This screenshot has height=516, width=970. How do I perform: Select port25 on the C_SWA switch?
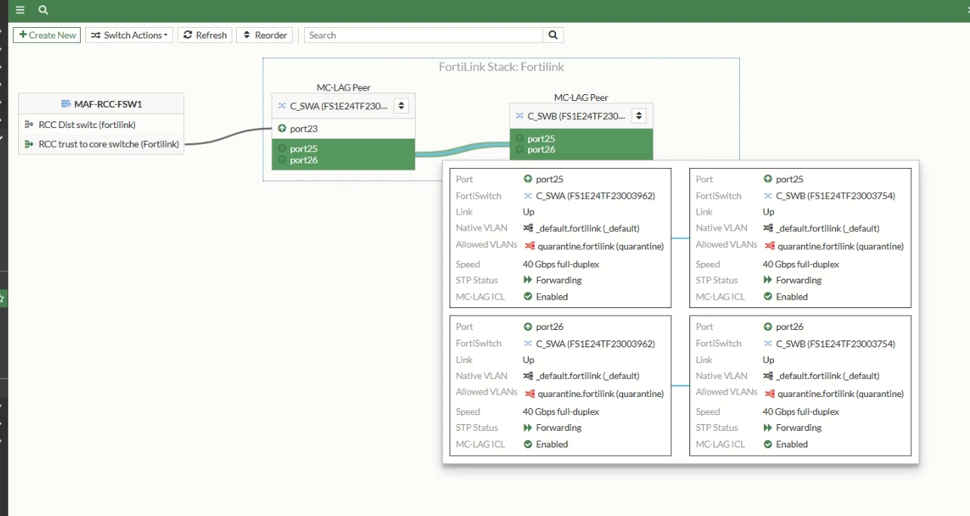pos(304,149)
